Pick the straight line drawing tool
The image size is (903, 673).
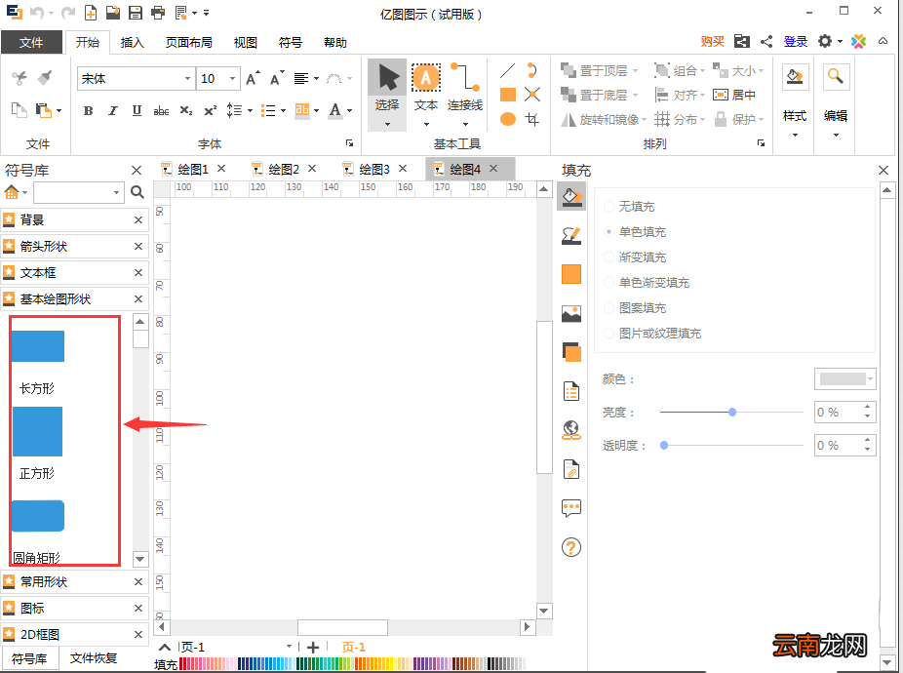507,71
